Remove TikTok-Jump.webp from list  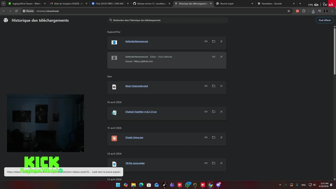(x=221, y=163)
